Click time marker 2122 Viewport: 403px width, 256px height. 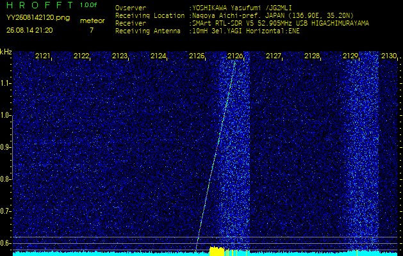pos(81,56)
